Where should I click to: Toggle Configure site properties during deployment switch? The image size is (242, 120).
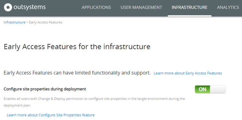coord(210,89)
